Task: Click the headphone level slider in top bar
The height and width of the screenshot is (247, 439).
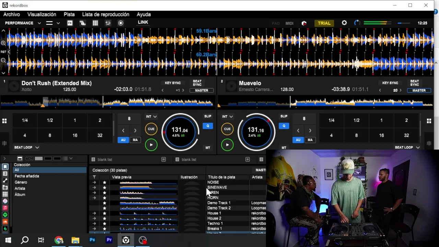Action: point(404,23)
